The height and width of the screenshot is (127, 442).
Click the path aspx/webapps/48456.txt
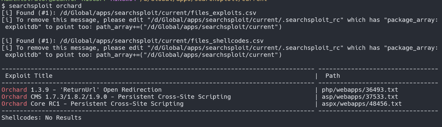pyautogui.click(x=362, y=104)
